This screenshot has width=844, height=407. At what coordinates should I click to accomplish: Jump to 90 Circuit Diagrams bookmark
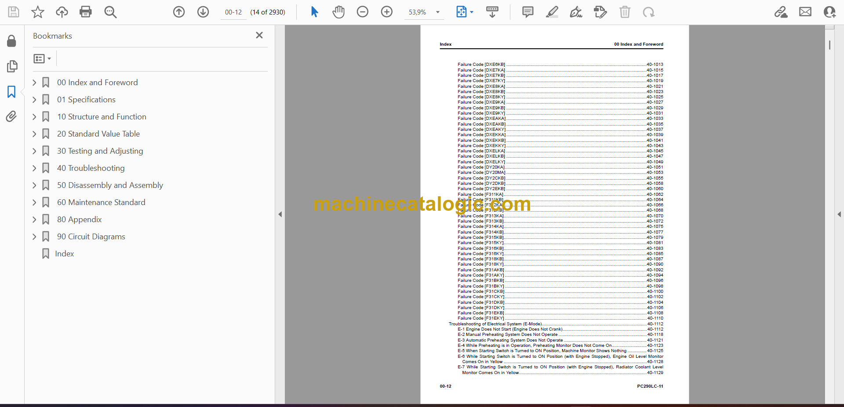(91, 237)
